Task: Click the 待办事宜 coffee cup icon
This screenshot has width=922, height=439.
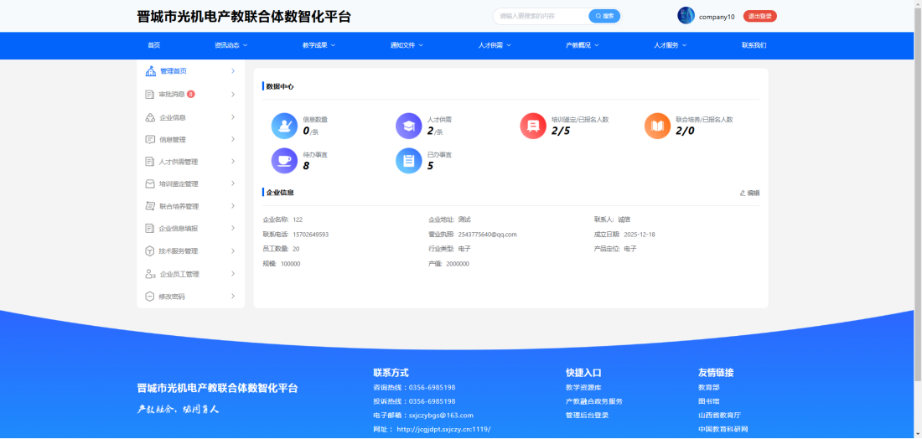Action: [284, 160]
